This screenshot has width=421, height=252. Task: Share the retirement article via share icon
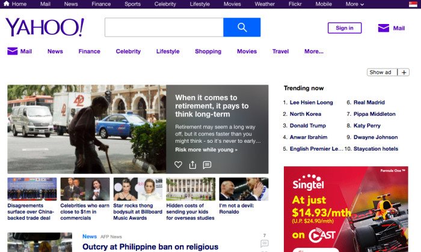tap(192, 165)
